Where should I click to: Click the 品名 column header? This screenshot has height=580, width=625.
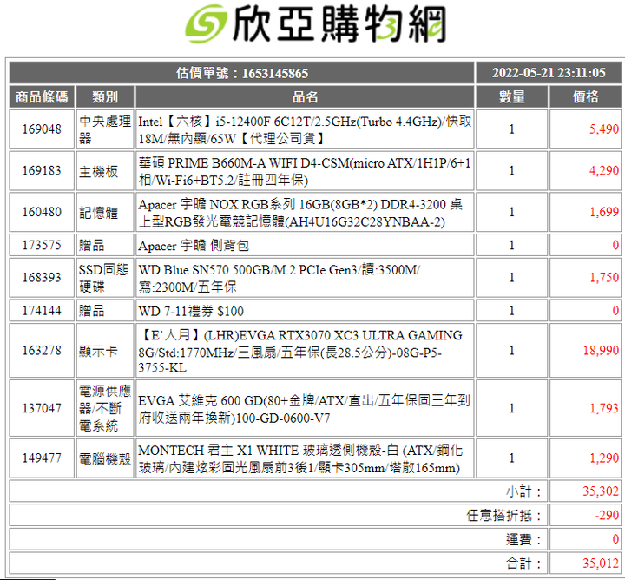pyautogui.click(x=305, y=97)
